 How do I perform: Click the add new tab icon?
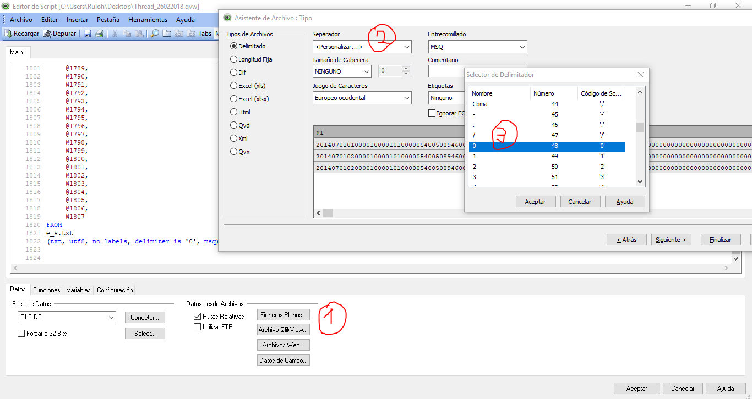tap(167, 34)
